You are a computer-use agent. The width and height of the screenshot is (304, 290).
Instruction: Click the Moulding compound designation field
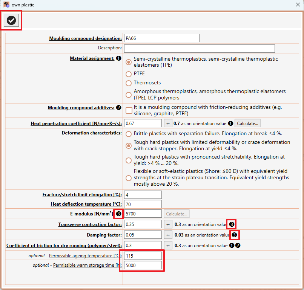(x=162, y=38)
